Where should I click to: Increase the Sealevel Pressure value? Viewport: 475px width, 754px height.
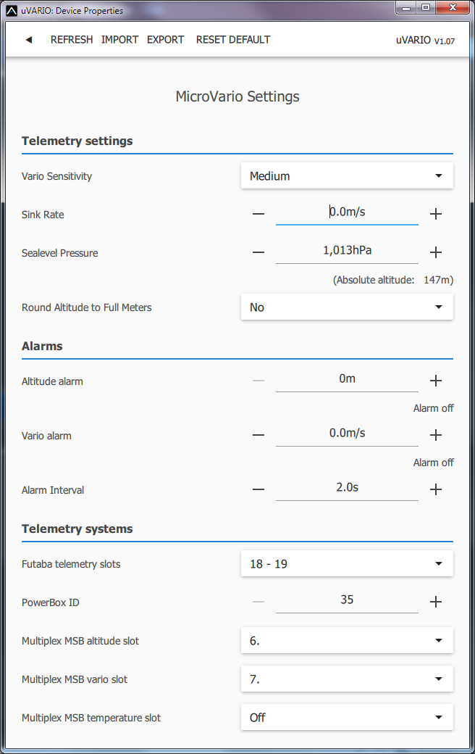[436, 252]
